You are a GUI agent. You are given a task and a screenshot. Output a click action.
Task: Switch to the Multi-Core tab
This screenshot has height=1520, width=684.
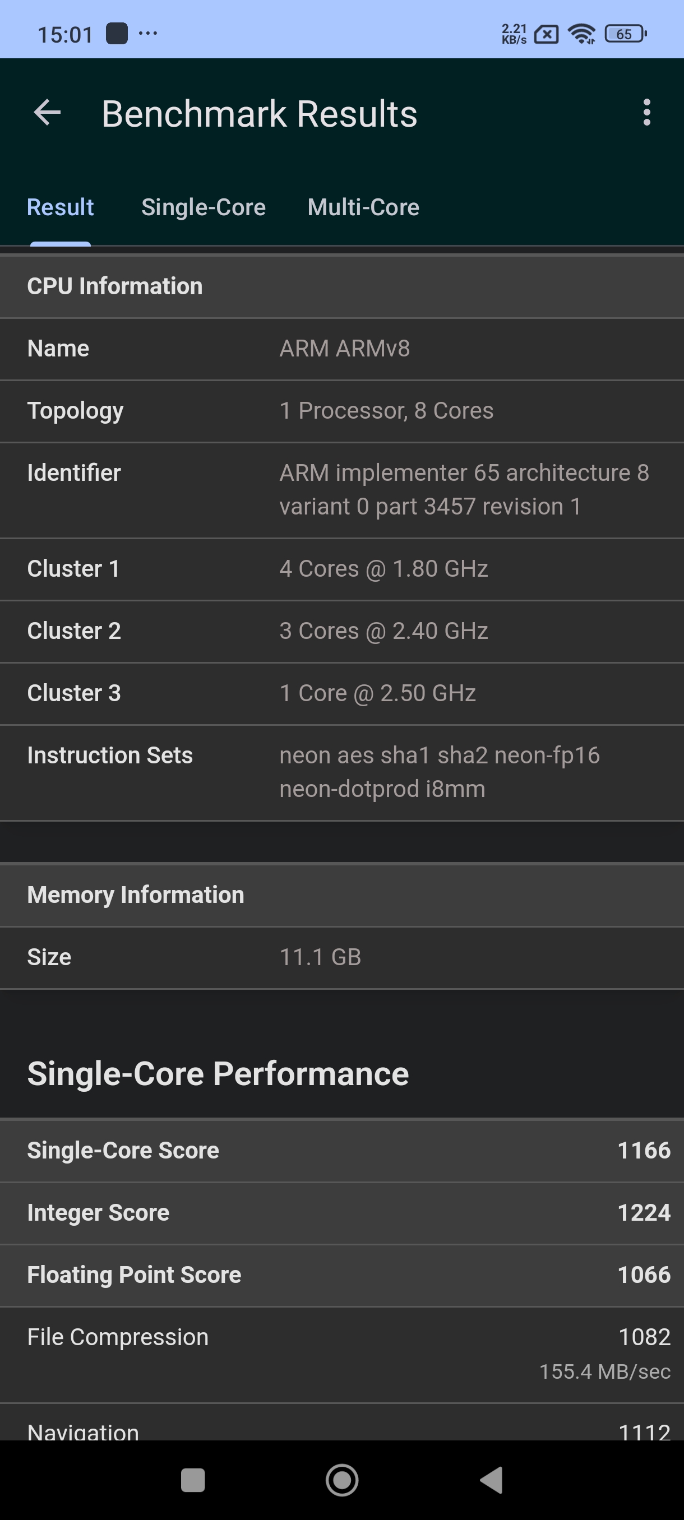click(x=363, y=208)
